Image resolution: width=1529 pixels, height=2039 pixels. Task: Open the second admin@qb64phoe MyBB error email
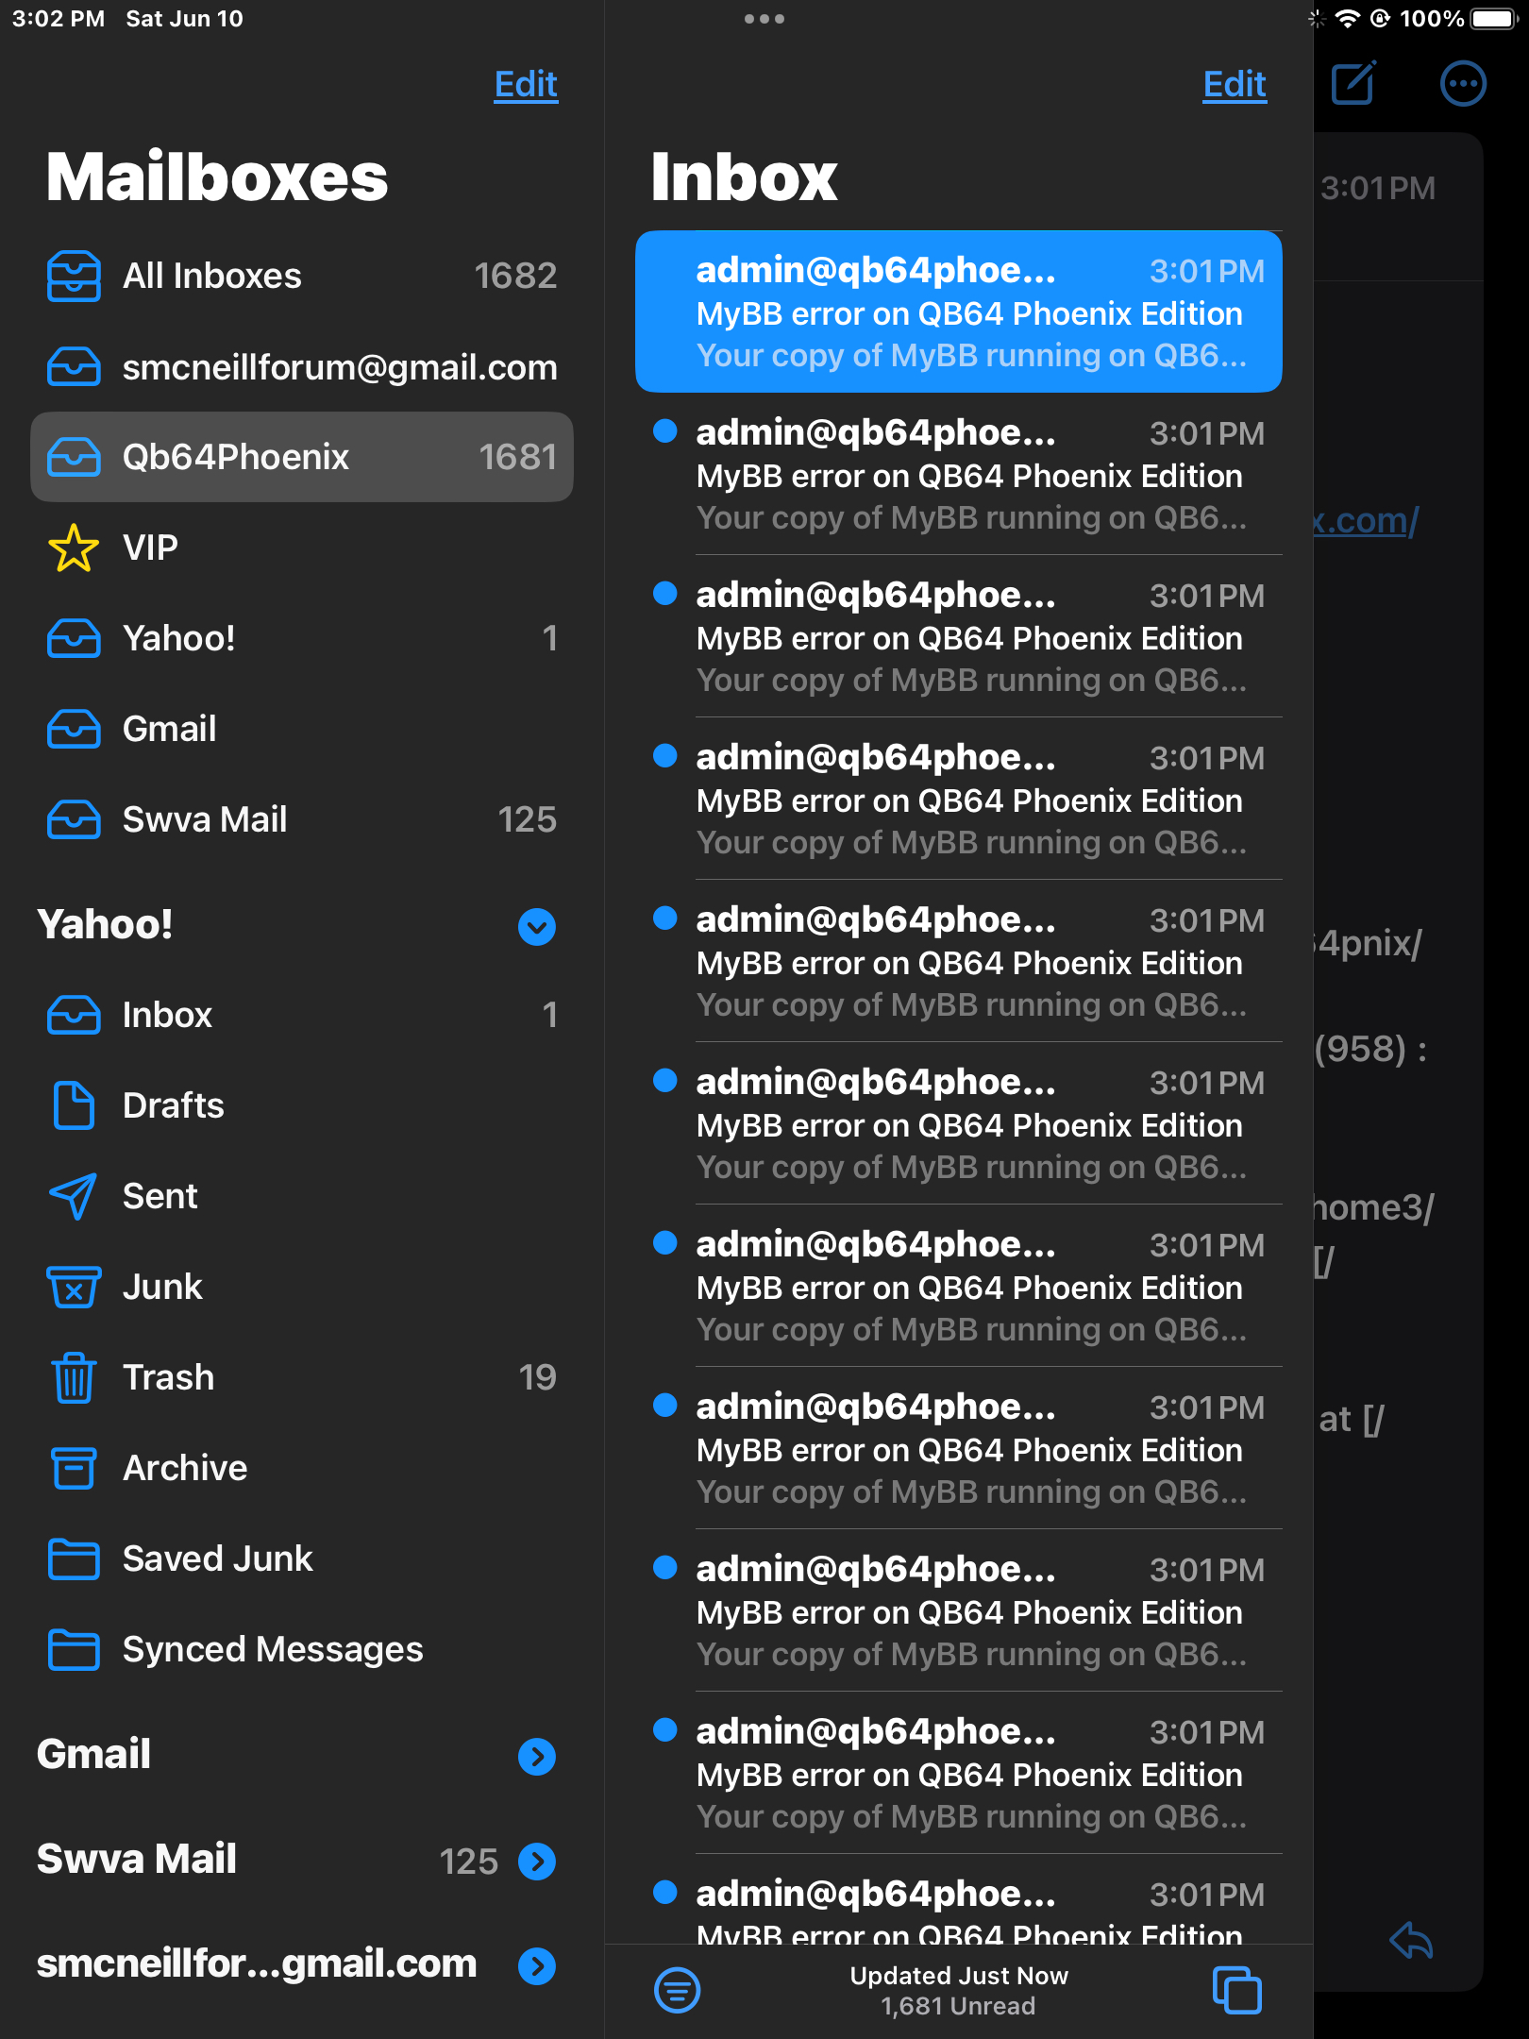[959, 474]
